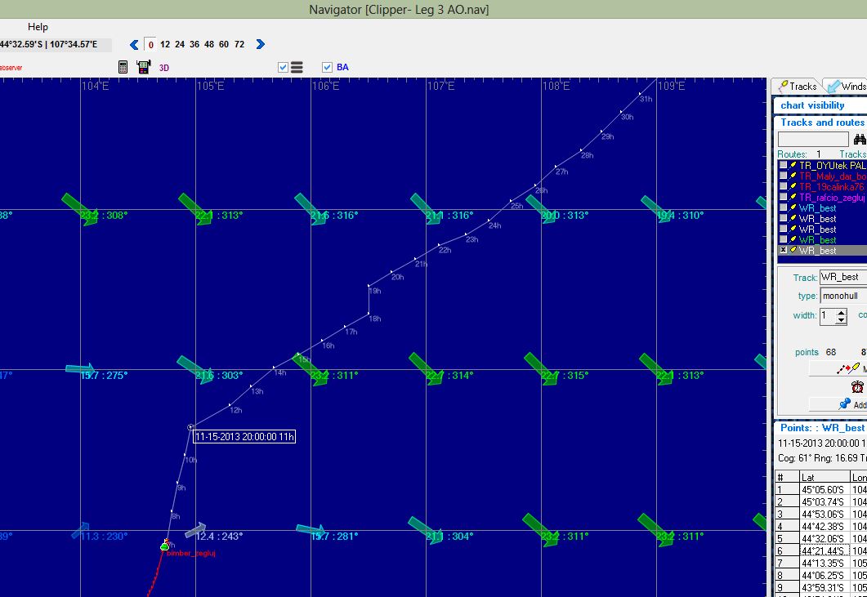This screenshot has width=867, height=597.
Task: Open the calculator tool icon
Action: click(x=123, y=67)
